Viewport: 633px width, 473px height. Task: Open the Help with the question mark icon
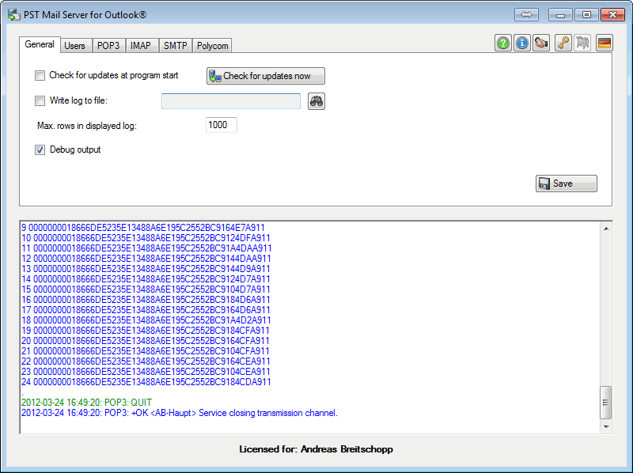point(503,43)
